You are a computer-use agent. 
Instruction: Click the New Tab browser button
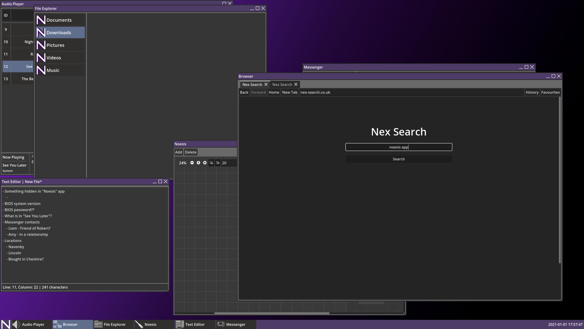tap(290, 92)
